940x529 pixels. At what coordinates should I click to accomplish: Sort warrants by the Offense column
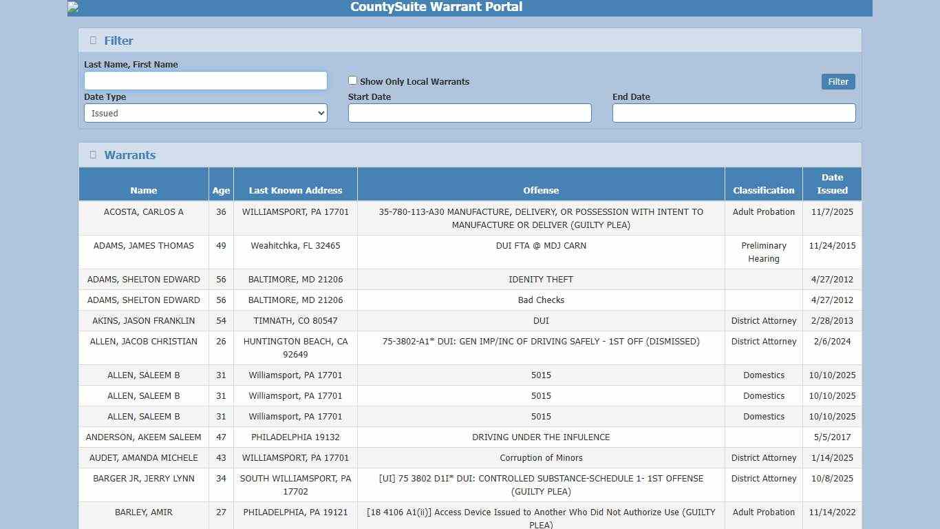pos(541,190)
